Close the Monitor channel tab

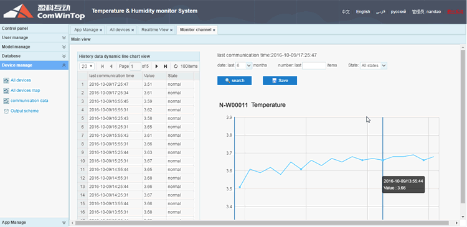(x=214, y=30)
